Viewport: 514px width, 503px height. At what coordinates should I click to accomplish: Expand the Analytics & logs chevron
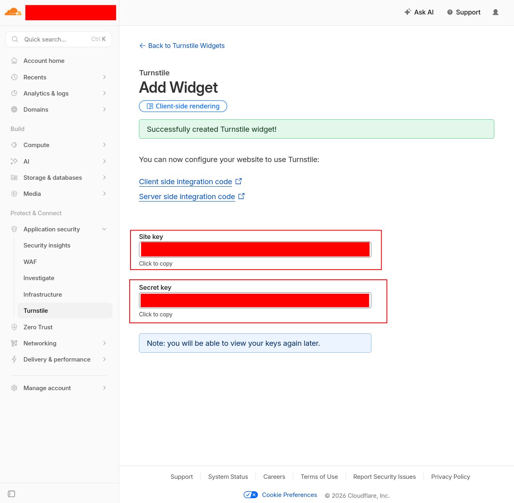(x=104, y=93)
